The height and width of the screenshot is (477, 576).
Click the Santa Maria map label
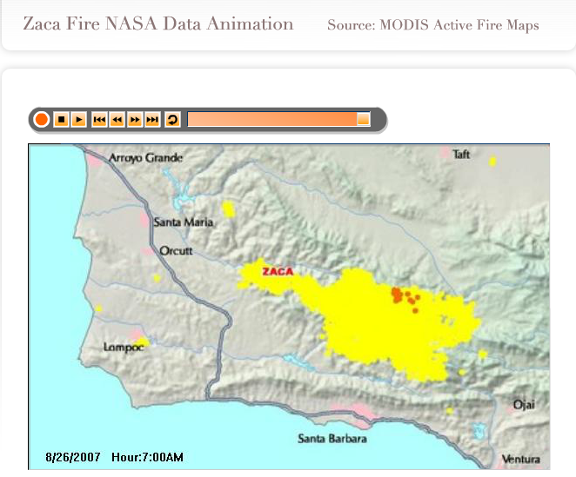[x=183, y=222]
